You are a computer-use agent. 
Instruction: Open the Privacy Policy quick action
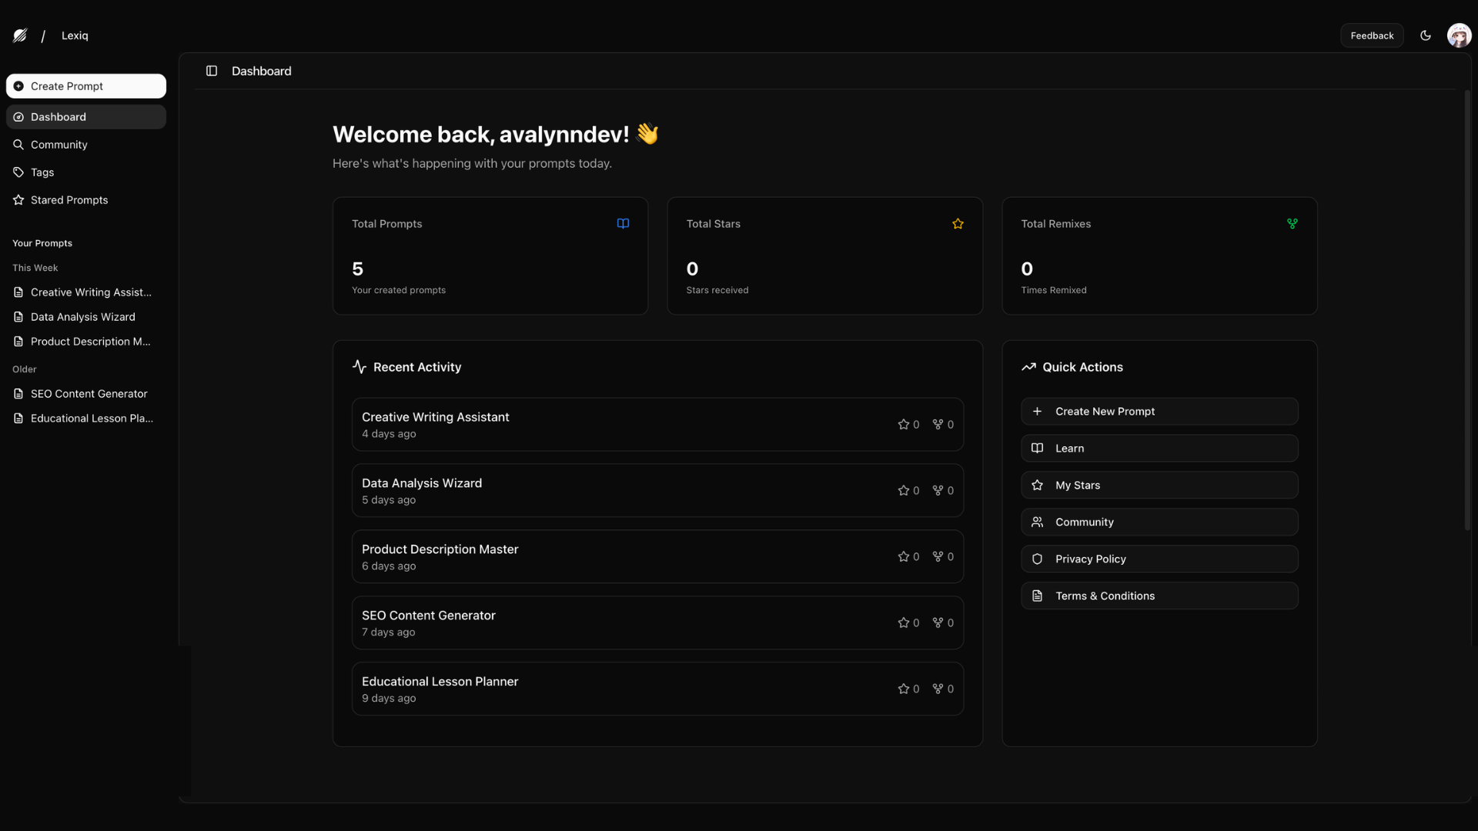[1159, 559]
